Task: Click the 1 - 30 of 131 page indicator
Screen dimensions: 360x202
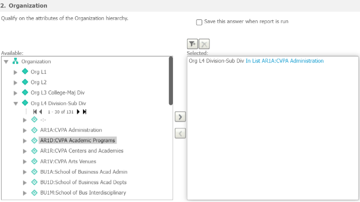Action: coord(61,112)
